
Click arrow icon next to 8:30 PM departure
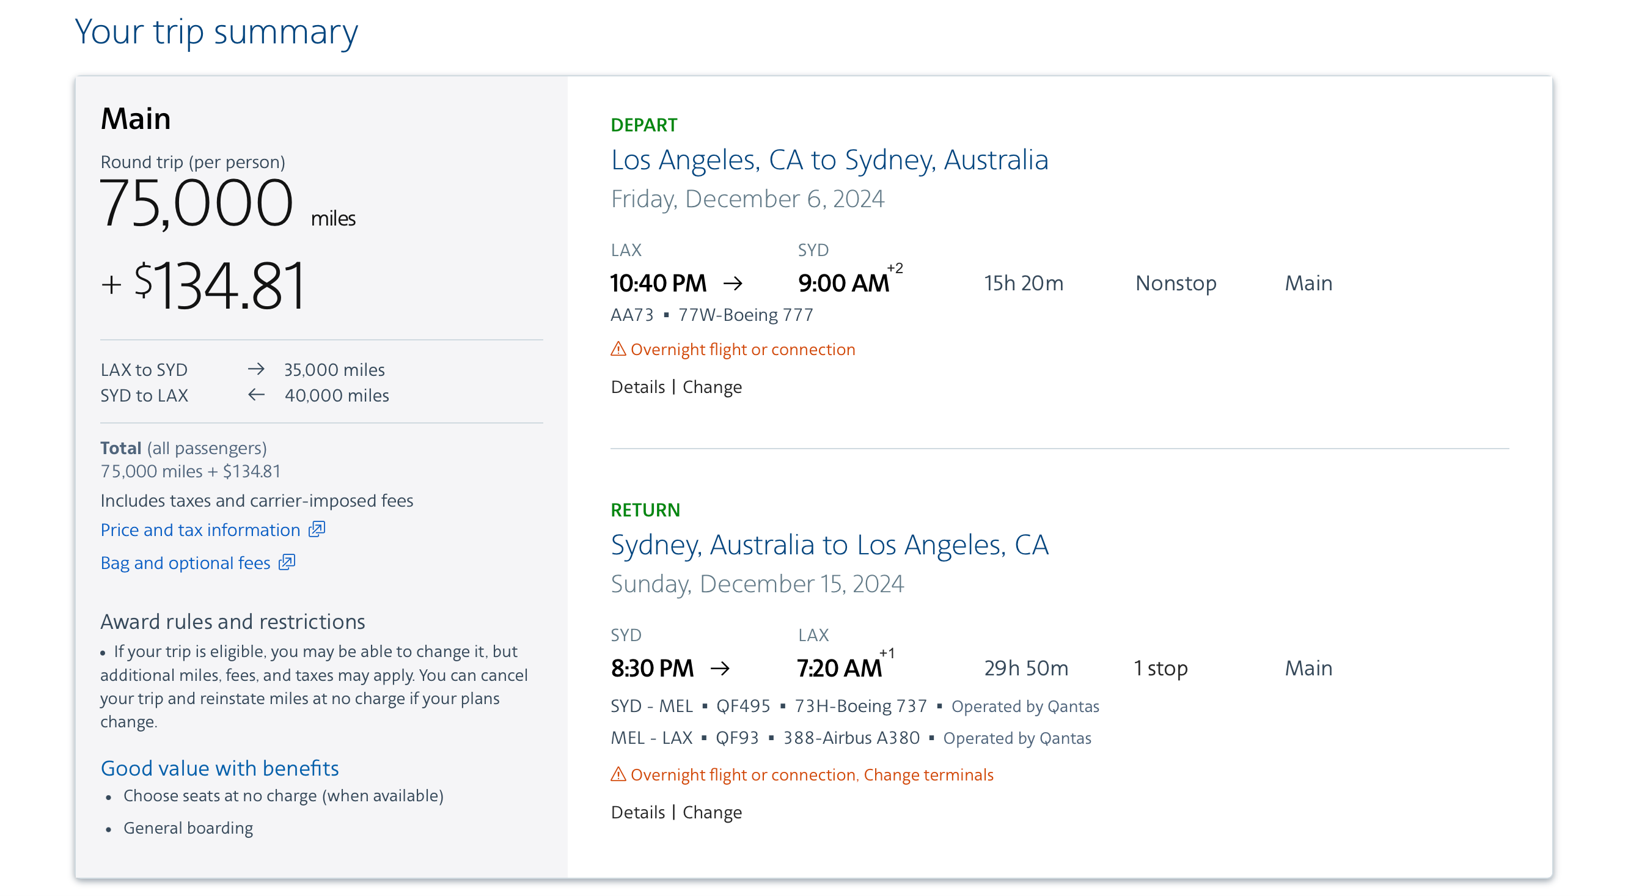[x=720, y=668]
